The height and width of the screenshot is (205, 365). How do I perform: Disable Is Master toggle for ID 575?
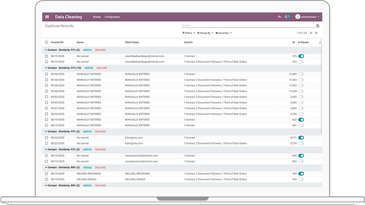[x=301, y=56]
